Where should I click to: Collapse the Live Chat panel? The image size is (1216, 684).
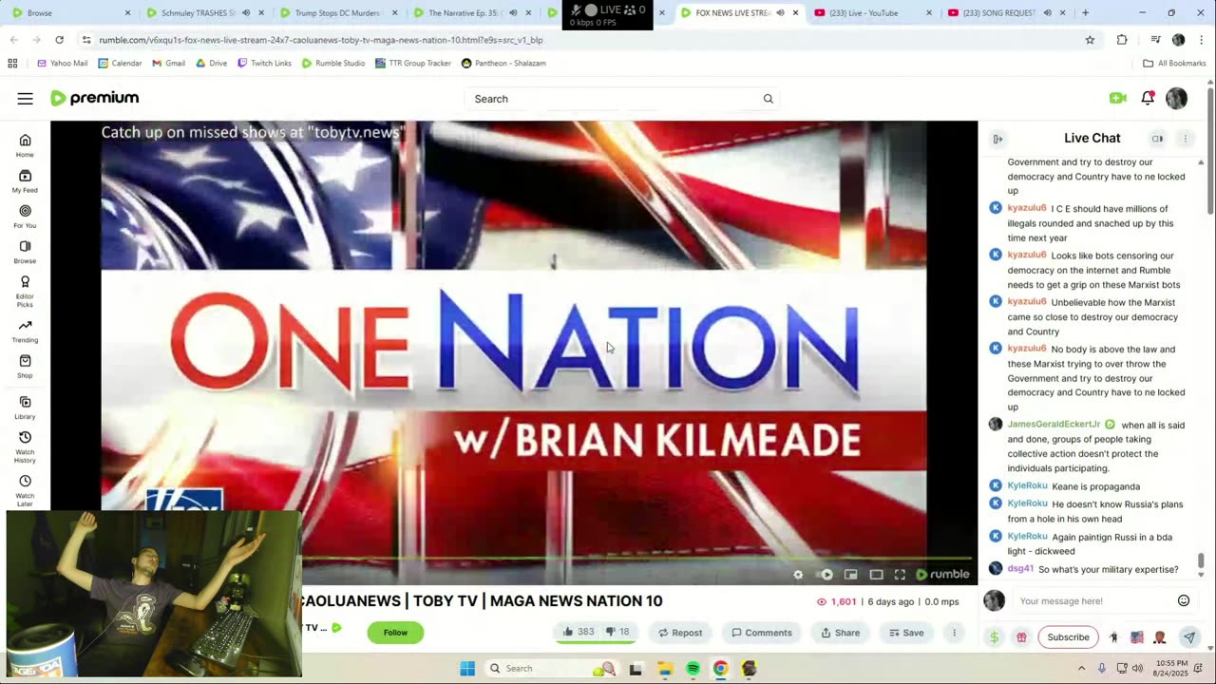(x=997, y=139)
